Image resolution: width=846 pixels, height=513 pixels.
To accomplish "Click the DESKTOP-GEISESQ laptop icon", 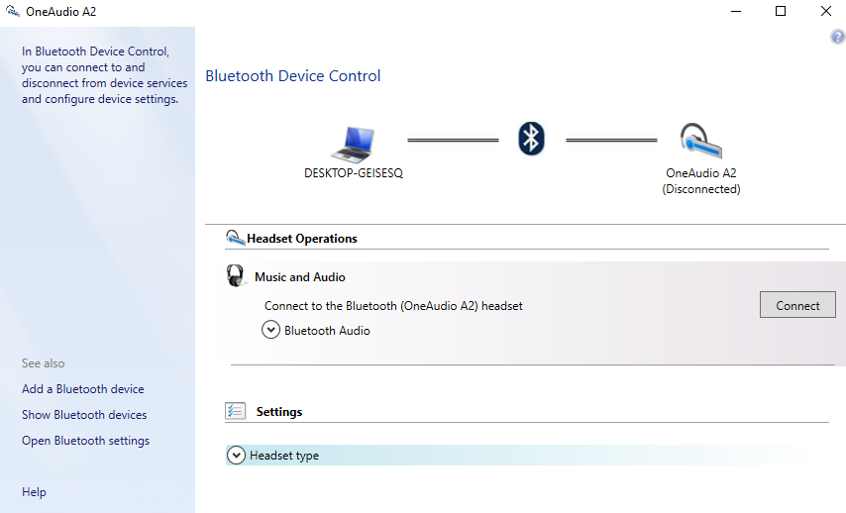I will [x=353, y=144].
